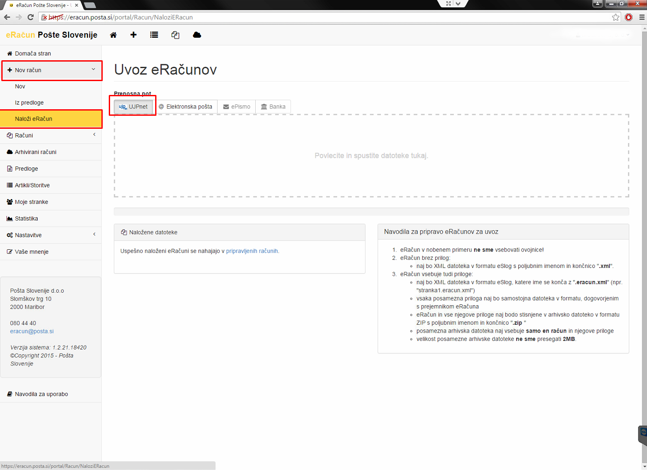This screenshot has height=470, width=647.
Task: Reload the page with refresh icon
Action: pos(30,17)
